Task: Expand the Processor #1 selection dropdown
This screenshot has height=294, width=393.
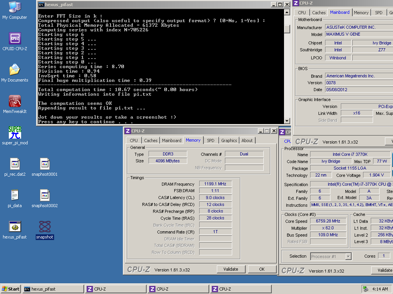Action: [x=348, y=256]
